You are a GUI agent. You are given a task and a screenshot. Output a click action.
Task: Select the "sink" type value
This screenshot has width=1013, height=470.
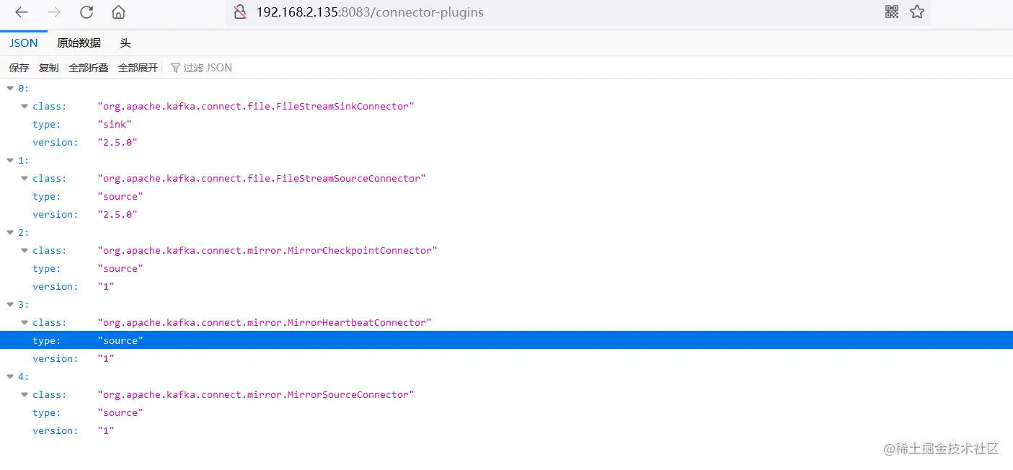pos(115,124)
